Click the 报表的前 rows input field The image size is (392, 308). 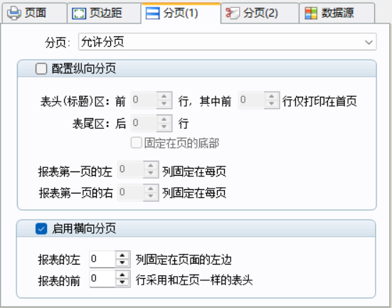point(102,279)
